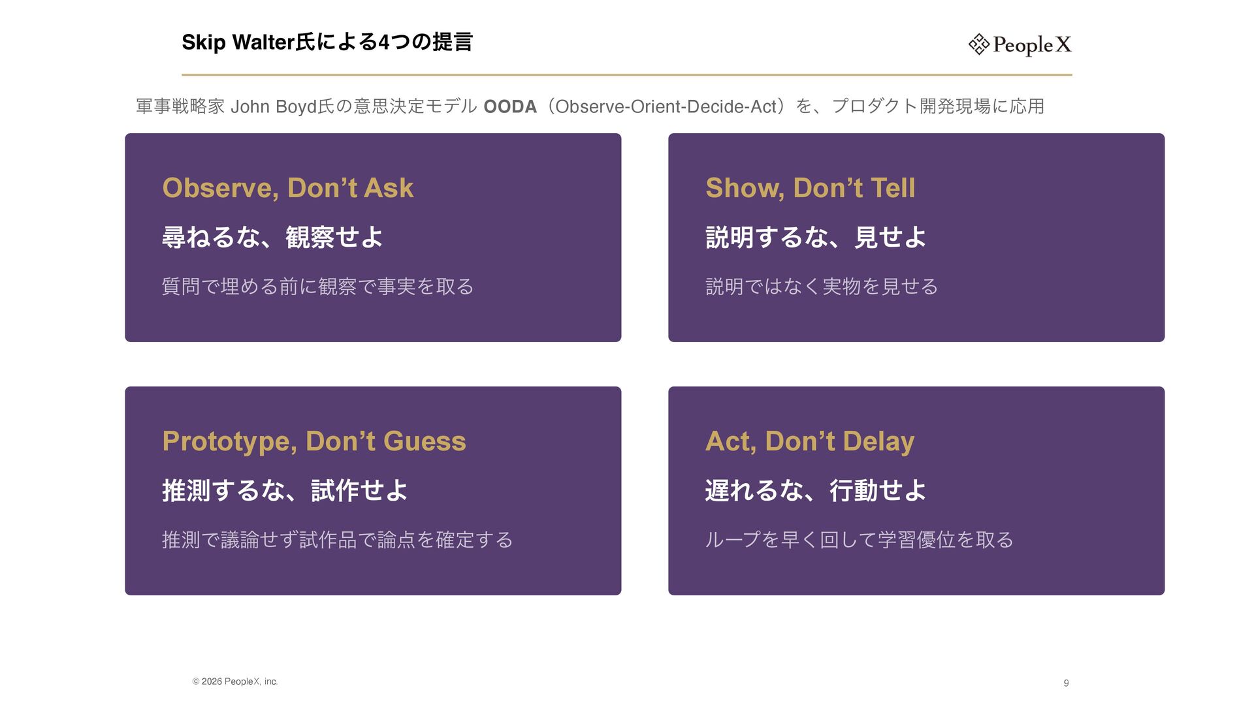1254x705 pixels.
Task: Click the PeopleX logo wordmark
Action: coord(1032,44)
